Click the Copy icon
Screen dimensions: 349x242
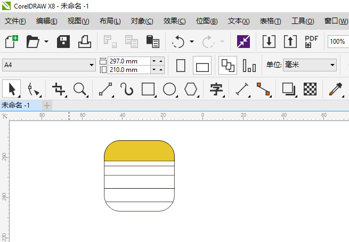tap(131, 42)
